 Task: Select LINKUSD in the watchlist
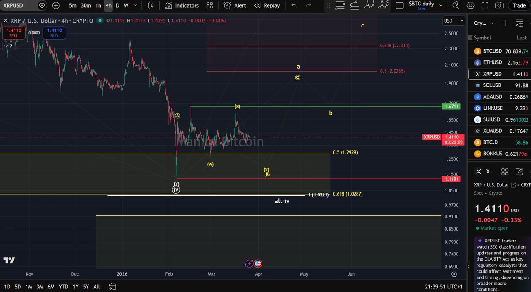point(500,108)
